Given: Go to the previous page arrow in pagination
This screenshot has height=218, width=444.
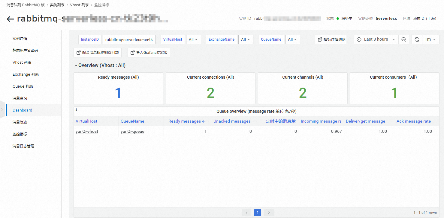Looking at the screenshot, I should click(246, 213).
